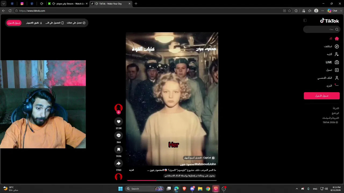Pause the playing TikTok video
Viewport: 344px width, 193px height.
click(172, 99)
